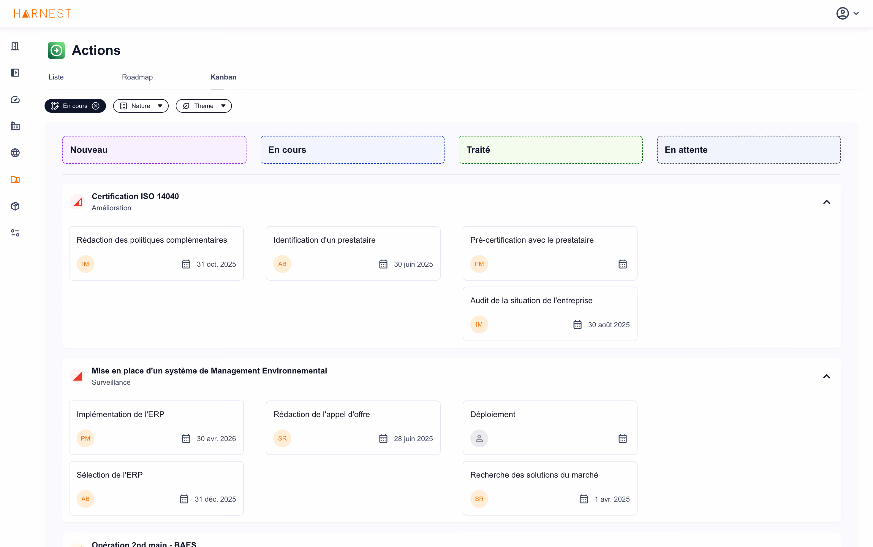Click the user avatar icon in top-right corner
This screenshot has width=873, height=547.
click(x=843, y=13)
